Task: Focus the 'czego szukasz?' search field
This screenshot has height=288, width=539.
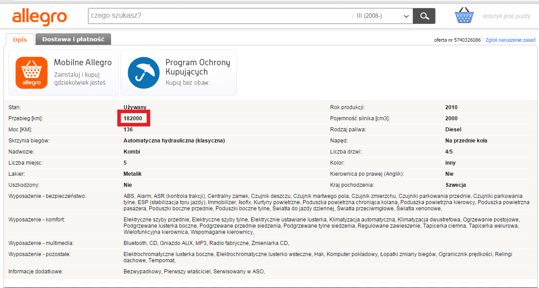Action: (x=218, y=16)
